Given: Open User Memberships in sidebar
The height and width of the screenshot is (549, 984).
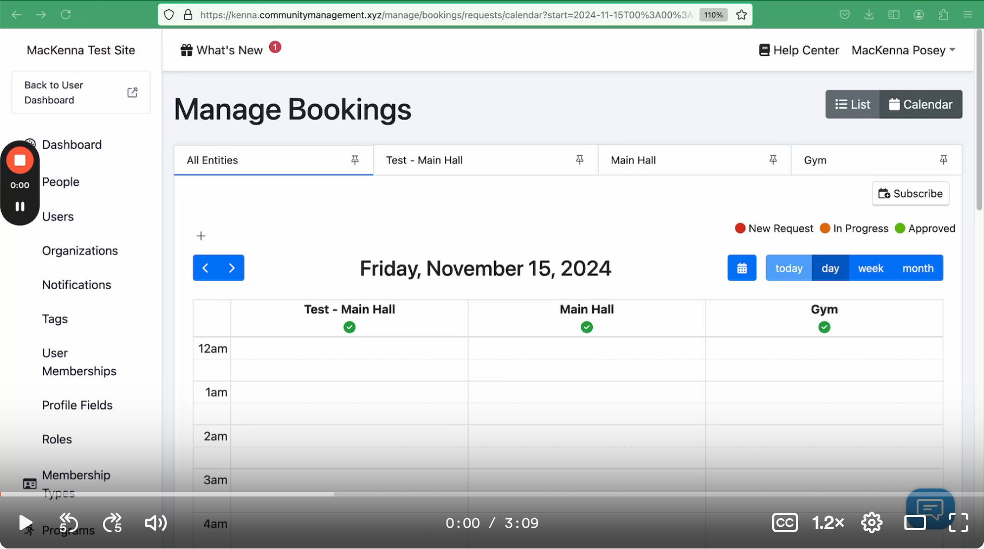Looking at the screenshot, I should coord(79,362).
